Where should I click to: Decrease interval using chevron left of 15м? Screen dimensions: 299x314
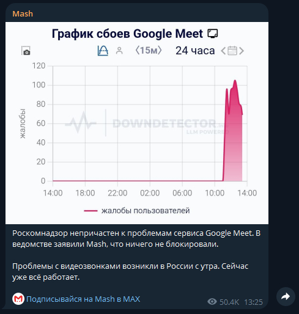(x=138, y=50)
